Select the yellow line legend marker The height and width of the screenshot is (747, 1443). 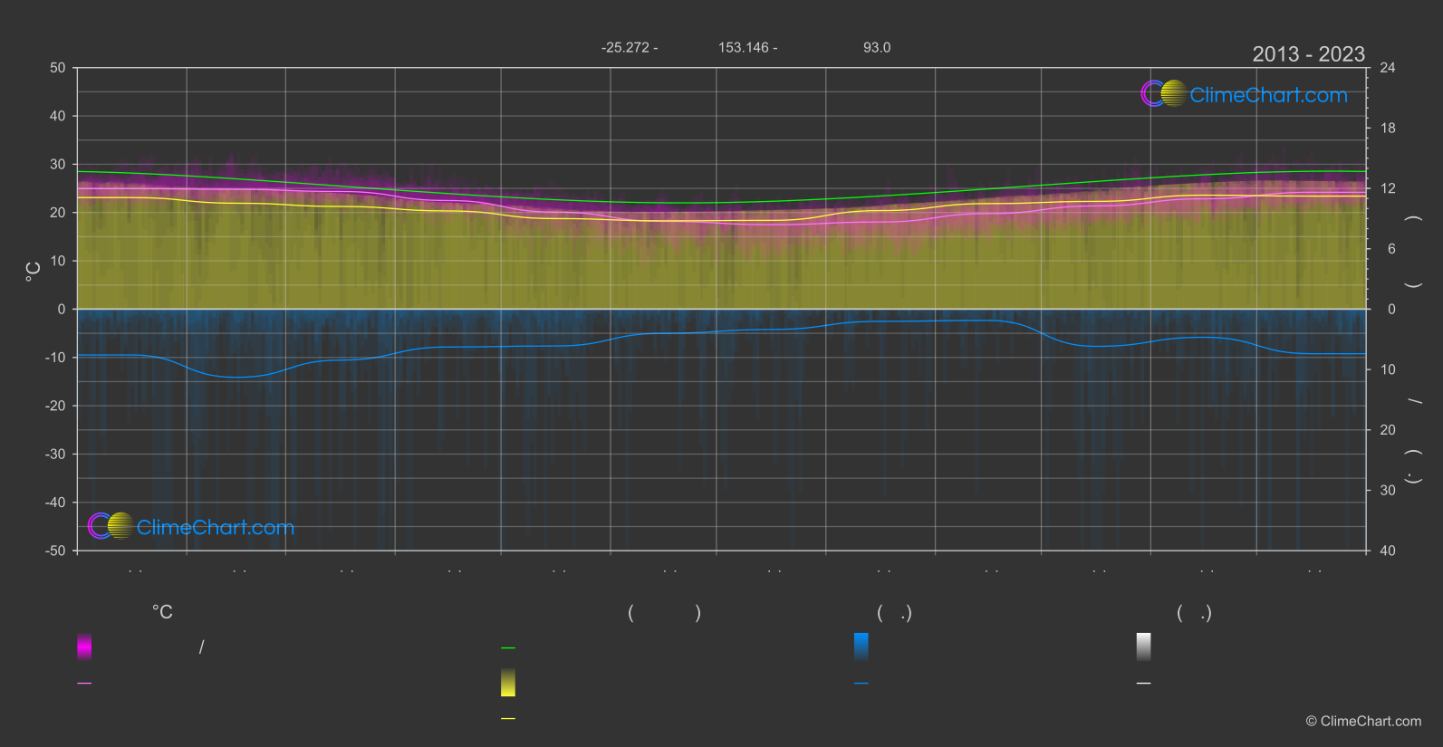click(508, 719)
